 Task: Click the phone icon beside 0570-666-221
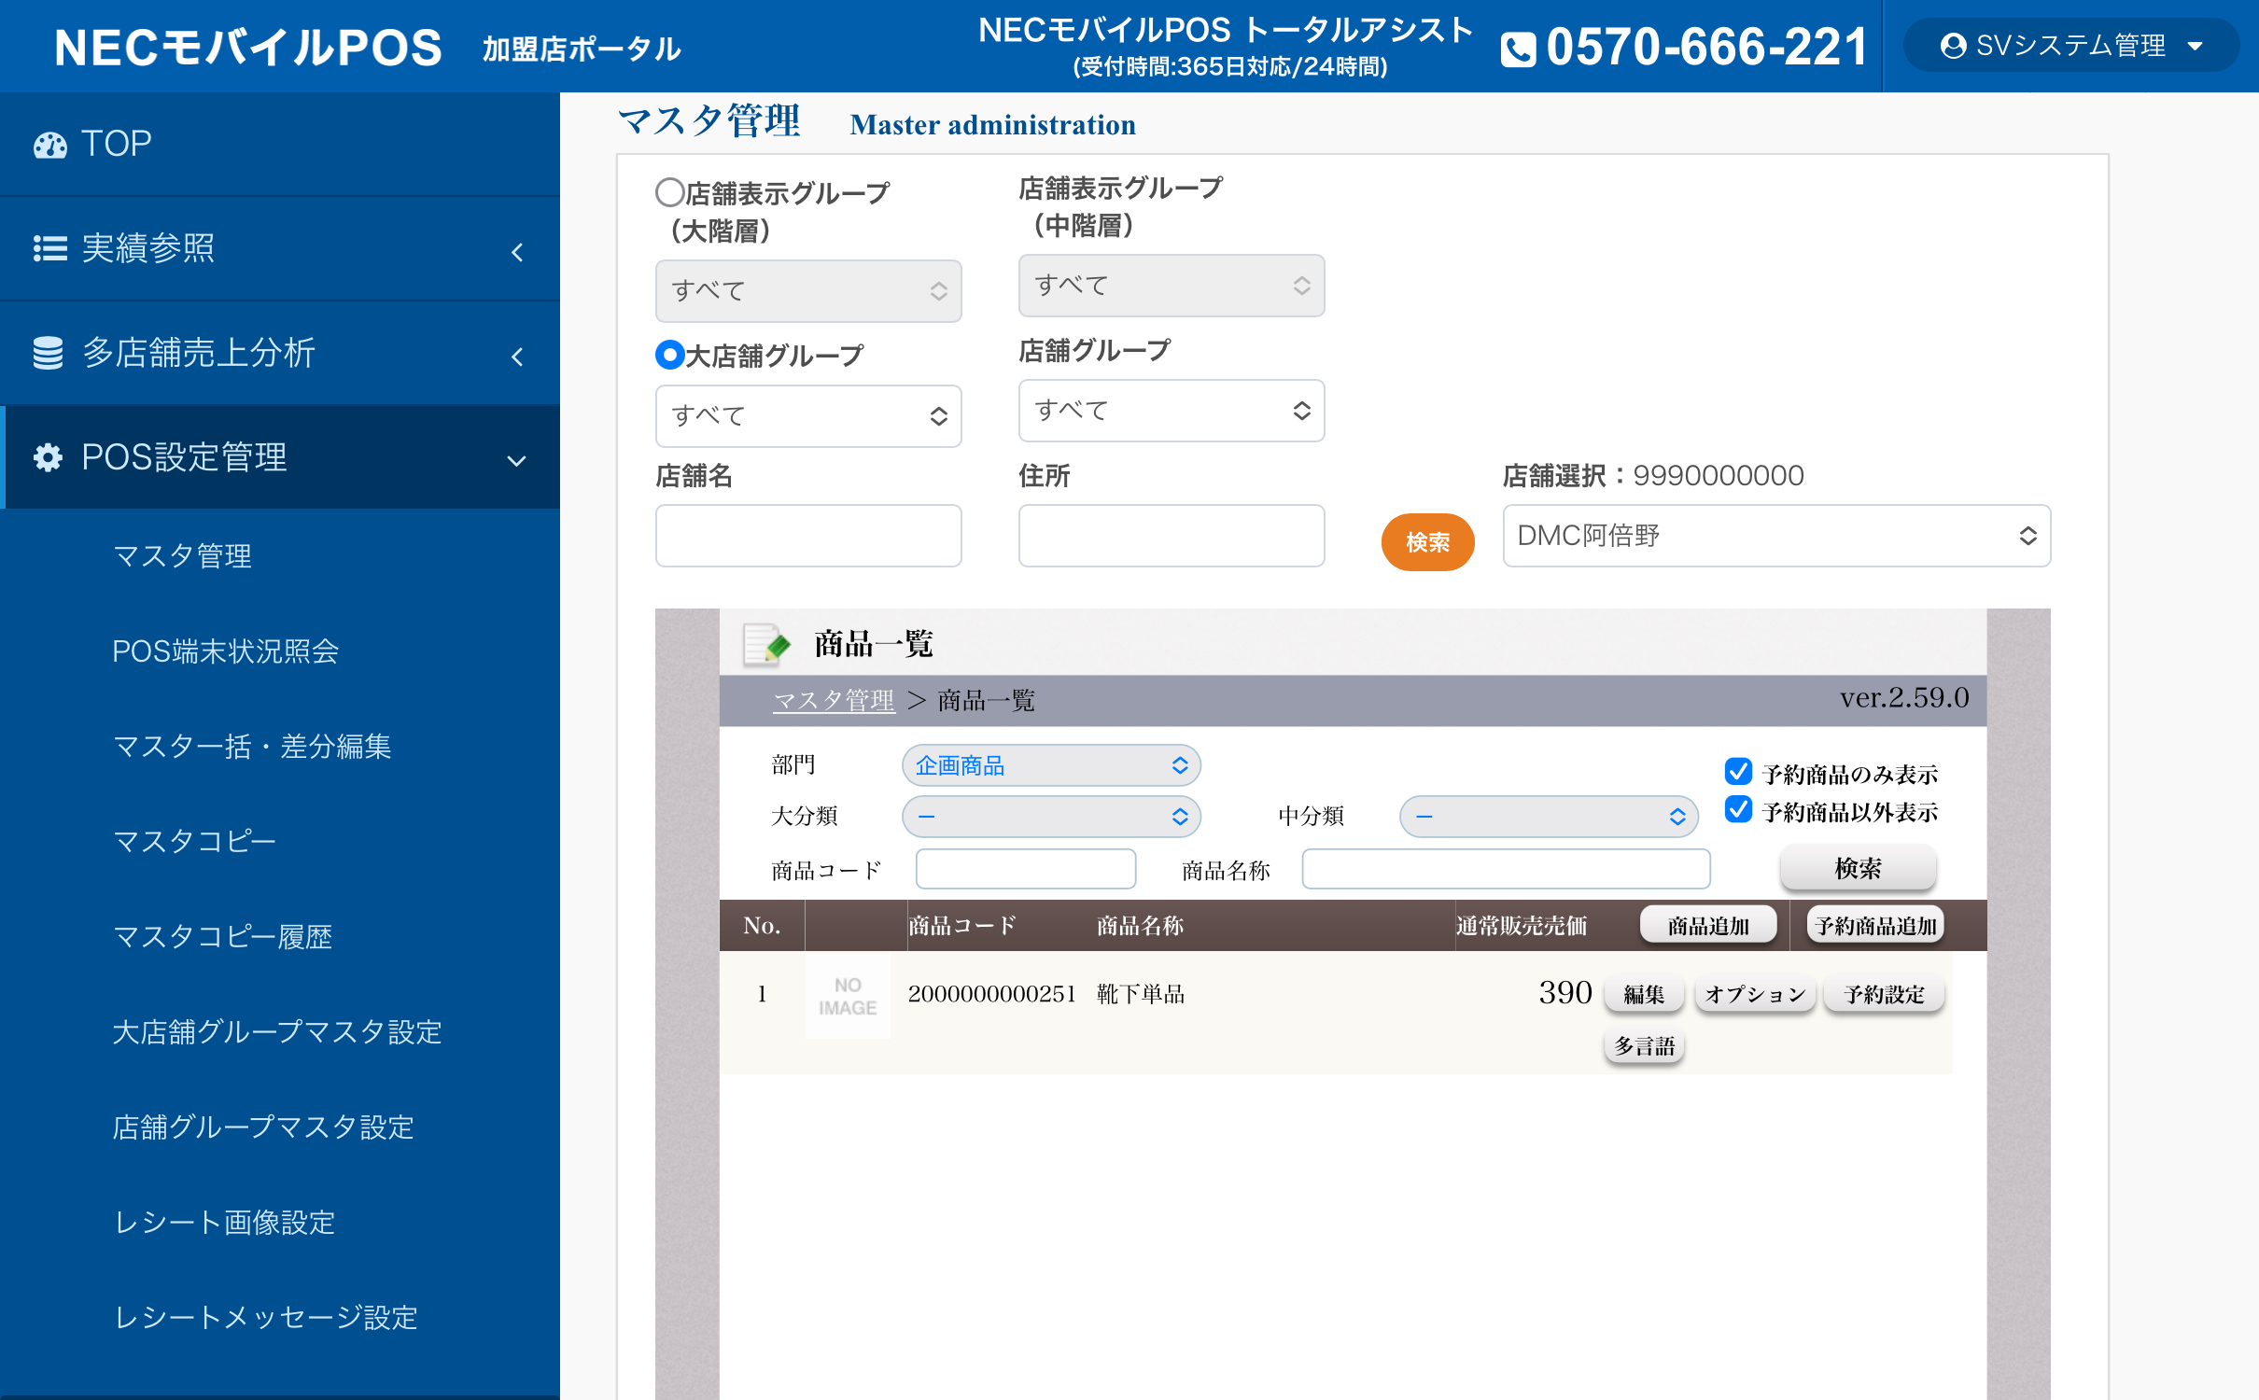tap(1518, 49)
